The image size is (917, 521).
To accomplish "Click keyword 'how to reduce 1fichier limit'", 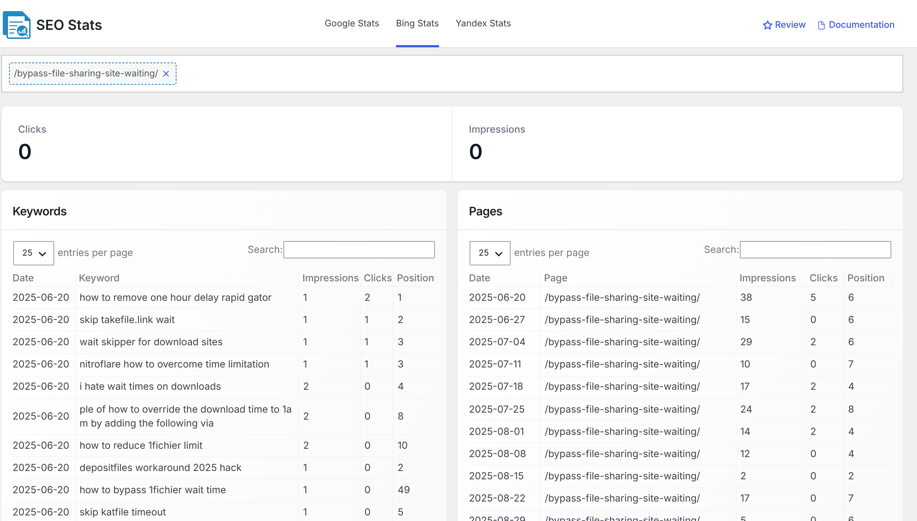I will click(x=141, y=445).
